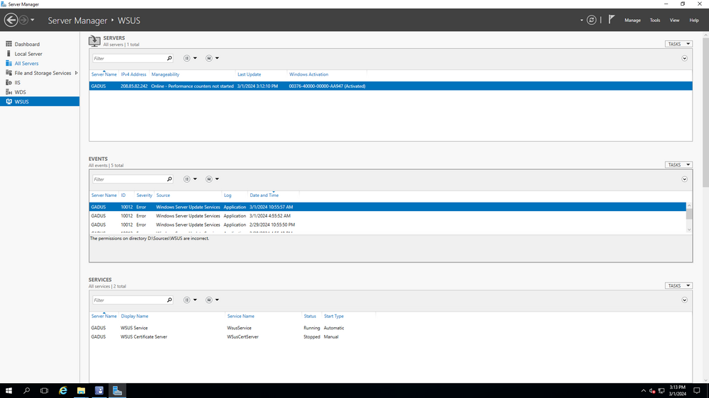Collapse the Services filter panel chevron
The width and height of the screenshot is (709, 398).
click(684, 300)
